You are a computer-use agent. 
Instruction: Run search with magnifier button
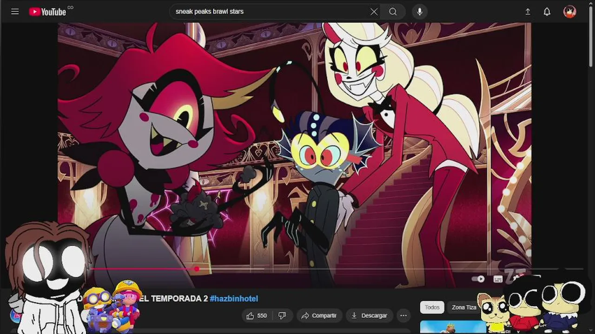pos(393,12)
